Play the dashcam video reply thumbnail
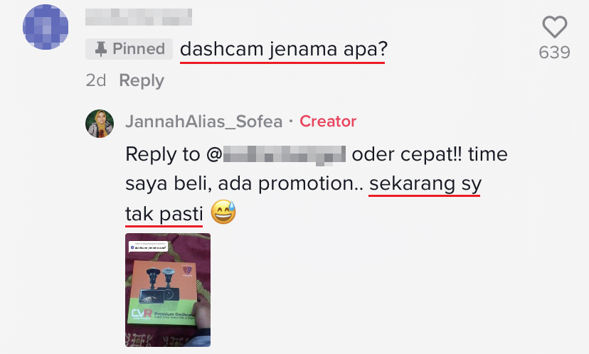This screenshot has width=589, height=354. pyautogui.click(x=168, y=290)
